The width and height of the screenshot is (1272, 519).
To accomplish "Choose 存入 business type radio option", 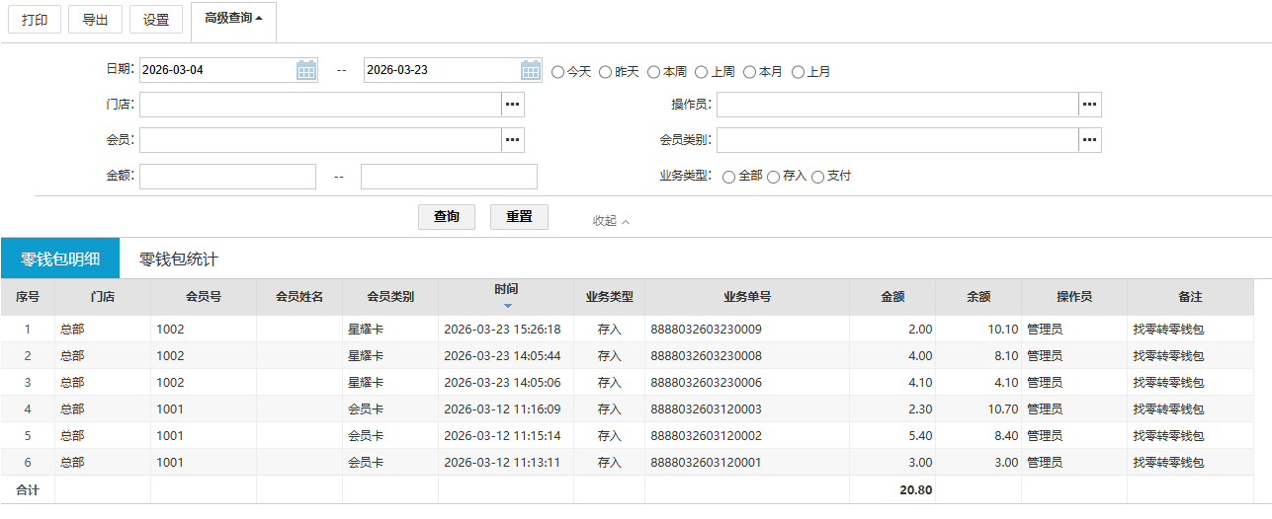I will coord(774,177).
